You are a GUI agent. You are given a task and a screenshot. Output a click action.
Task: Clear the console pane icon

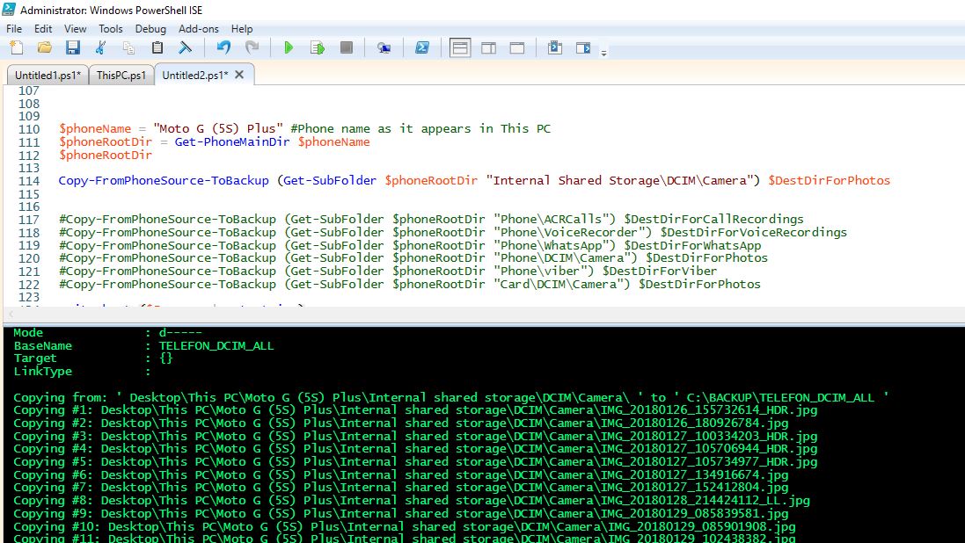click(x=185, y=47)
